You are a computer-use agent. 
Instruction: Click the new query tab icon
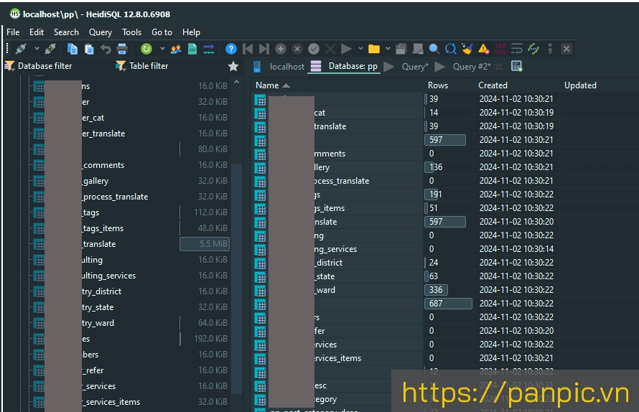(517, 66)
